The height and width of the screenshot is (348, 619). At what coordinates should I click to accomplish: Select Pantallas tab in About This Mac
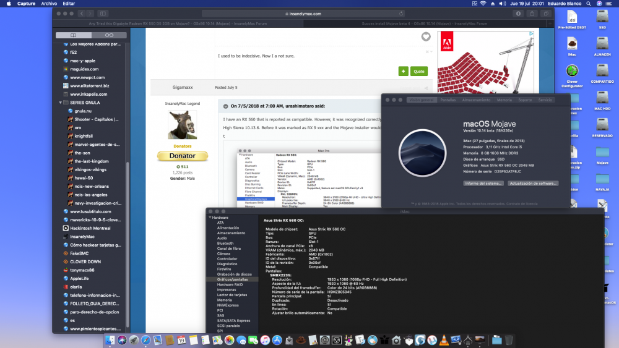[448, 100]
